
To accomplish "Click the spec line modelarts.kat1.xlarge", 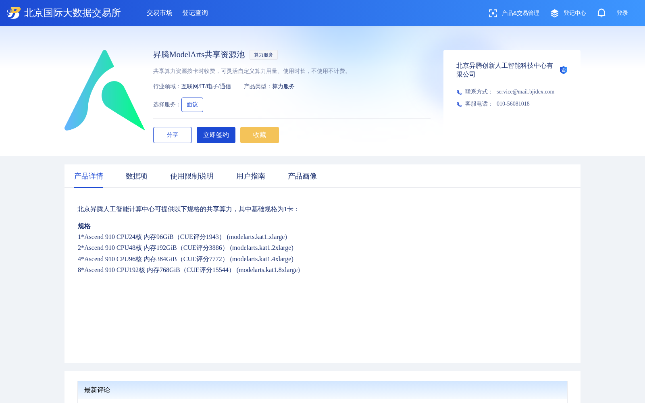I will [x=182, y=237].
